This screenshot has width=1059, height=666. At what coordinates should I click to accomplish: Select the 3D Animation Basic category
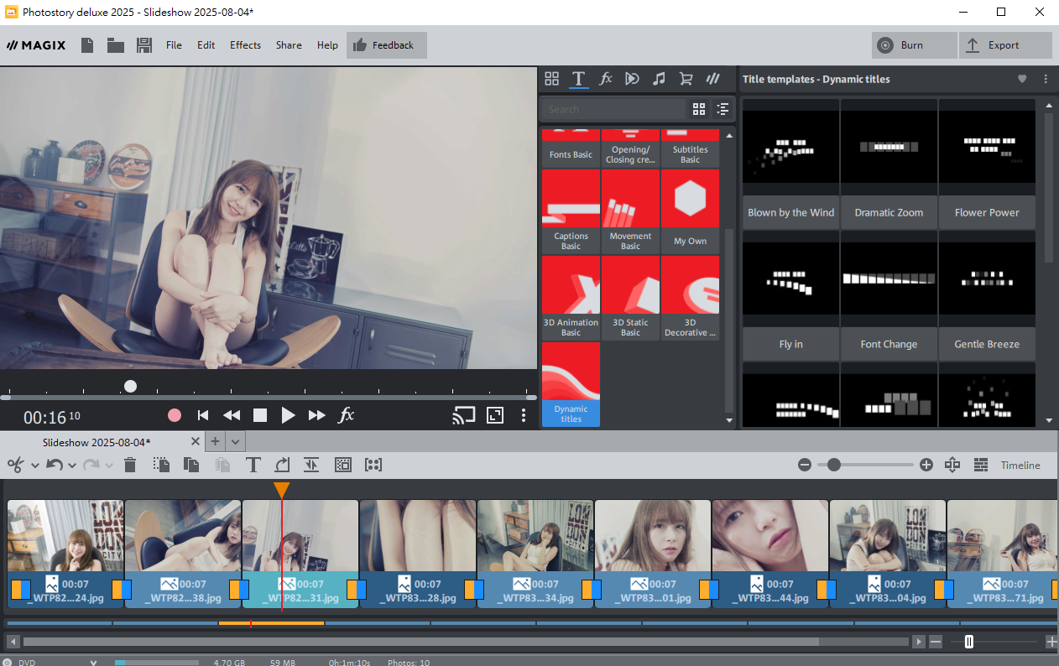click(x=571, y=298)
